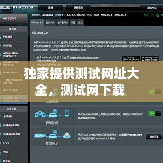The image size is (163, 163).
Task: Click the 高级设置 section header
Action: (x=11, y=109)
